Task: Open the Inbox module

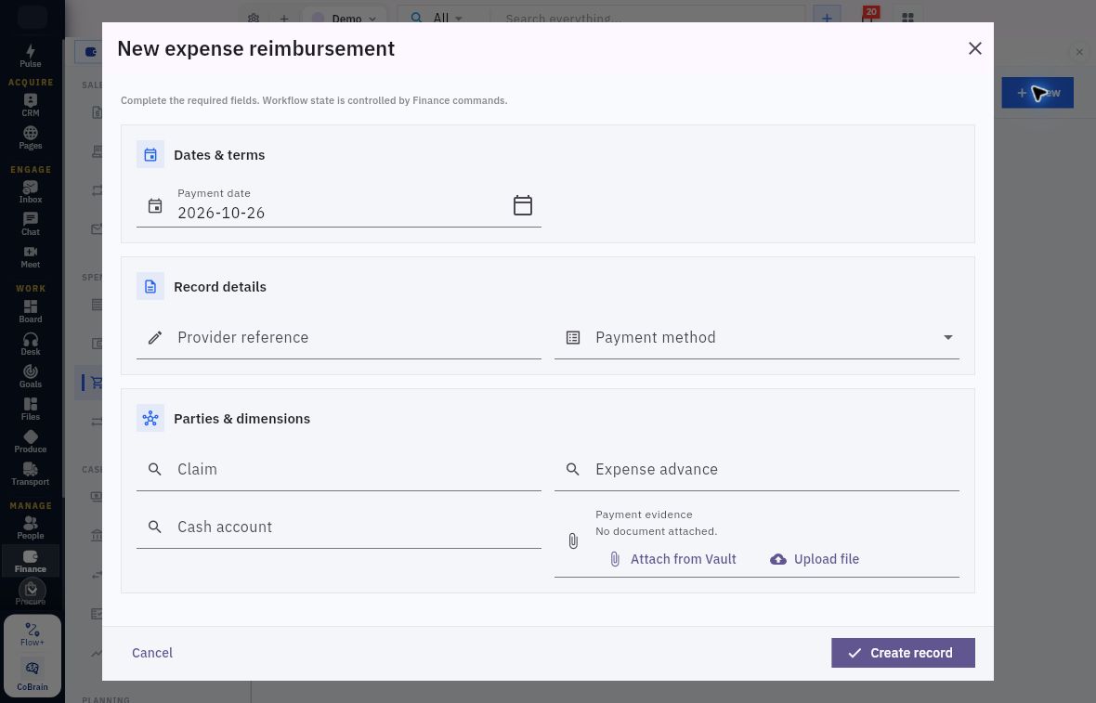Action: (30, 192)
